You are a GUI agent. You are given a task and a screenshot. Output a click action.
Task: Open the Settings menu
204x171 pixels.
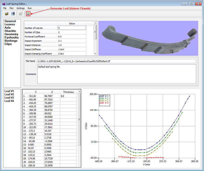(21, 8)
